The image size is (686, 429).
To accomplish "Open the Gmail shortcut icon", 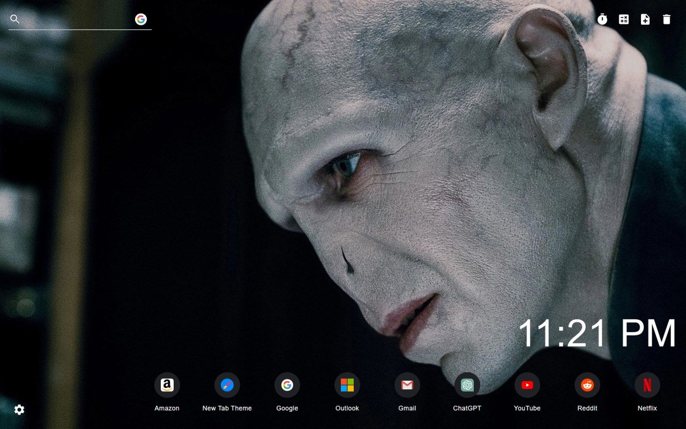I will coord(407,385).
